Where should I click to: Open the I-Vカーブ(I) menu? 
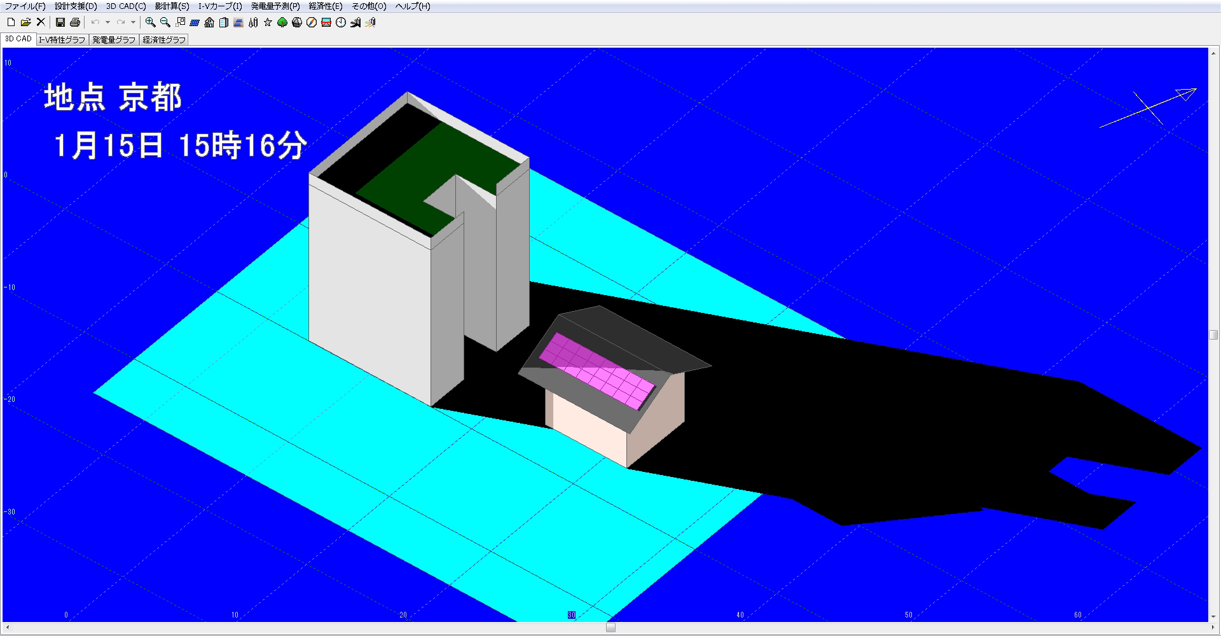(x=220, y=6)
